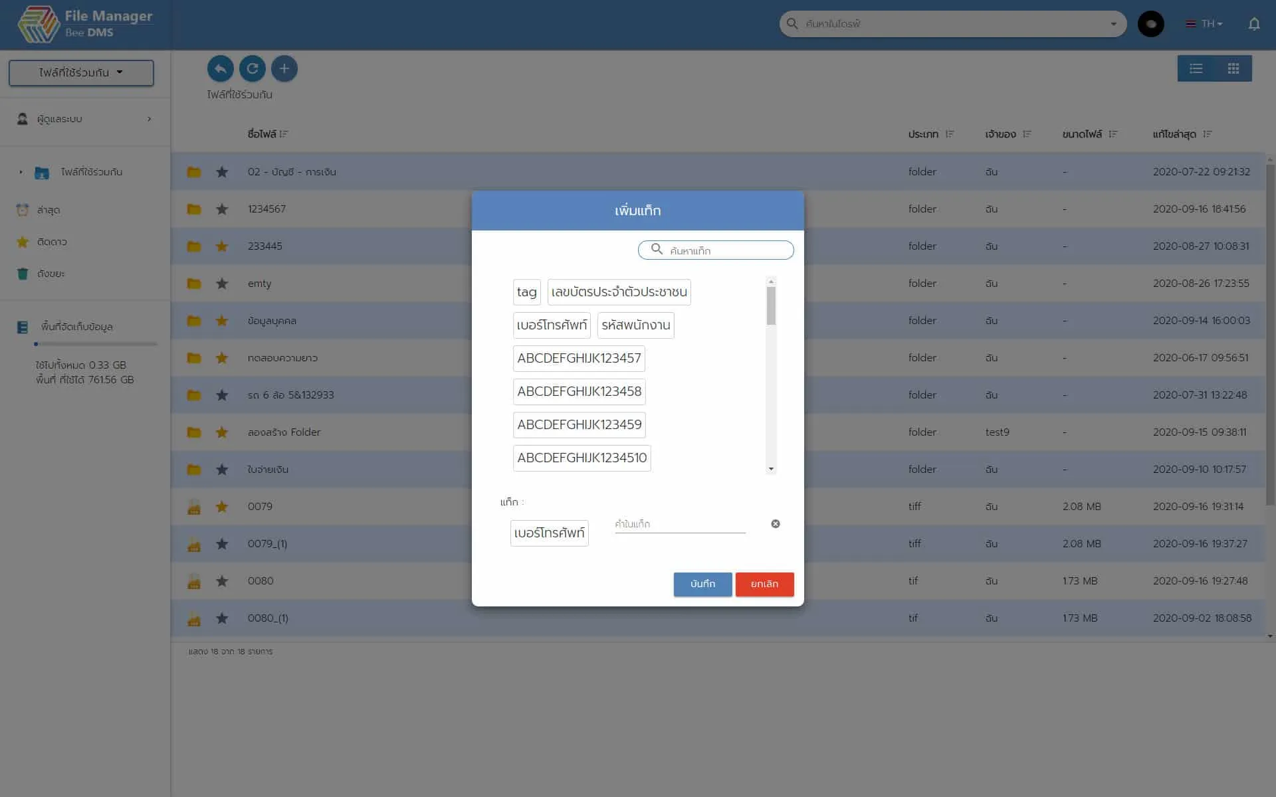Screen dimensions: 1276x797
Task: Click the blue save button in dialog
Action: [702, 584]
